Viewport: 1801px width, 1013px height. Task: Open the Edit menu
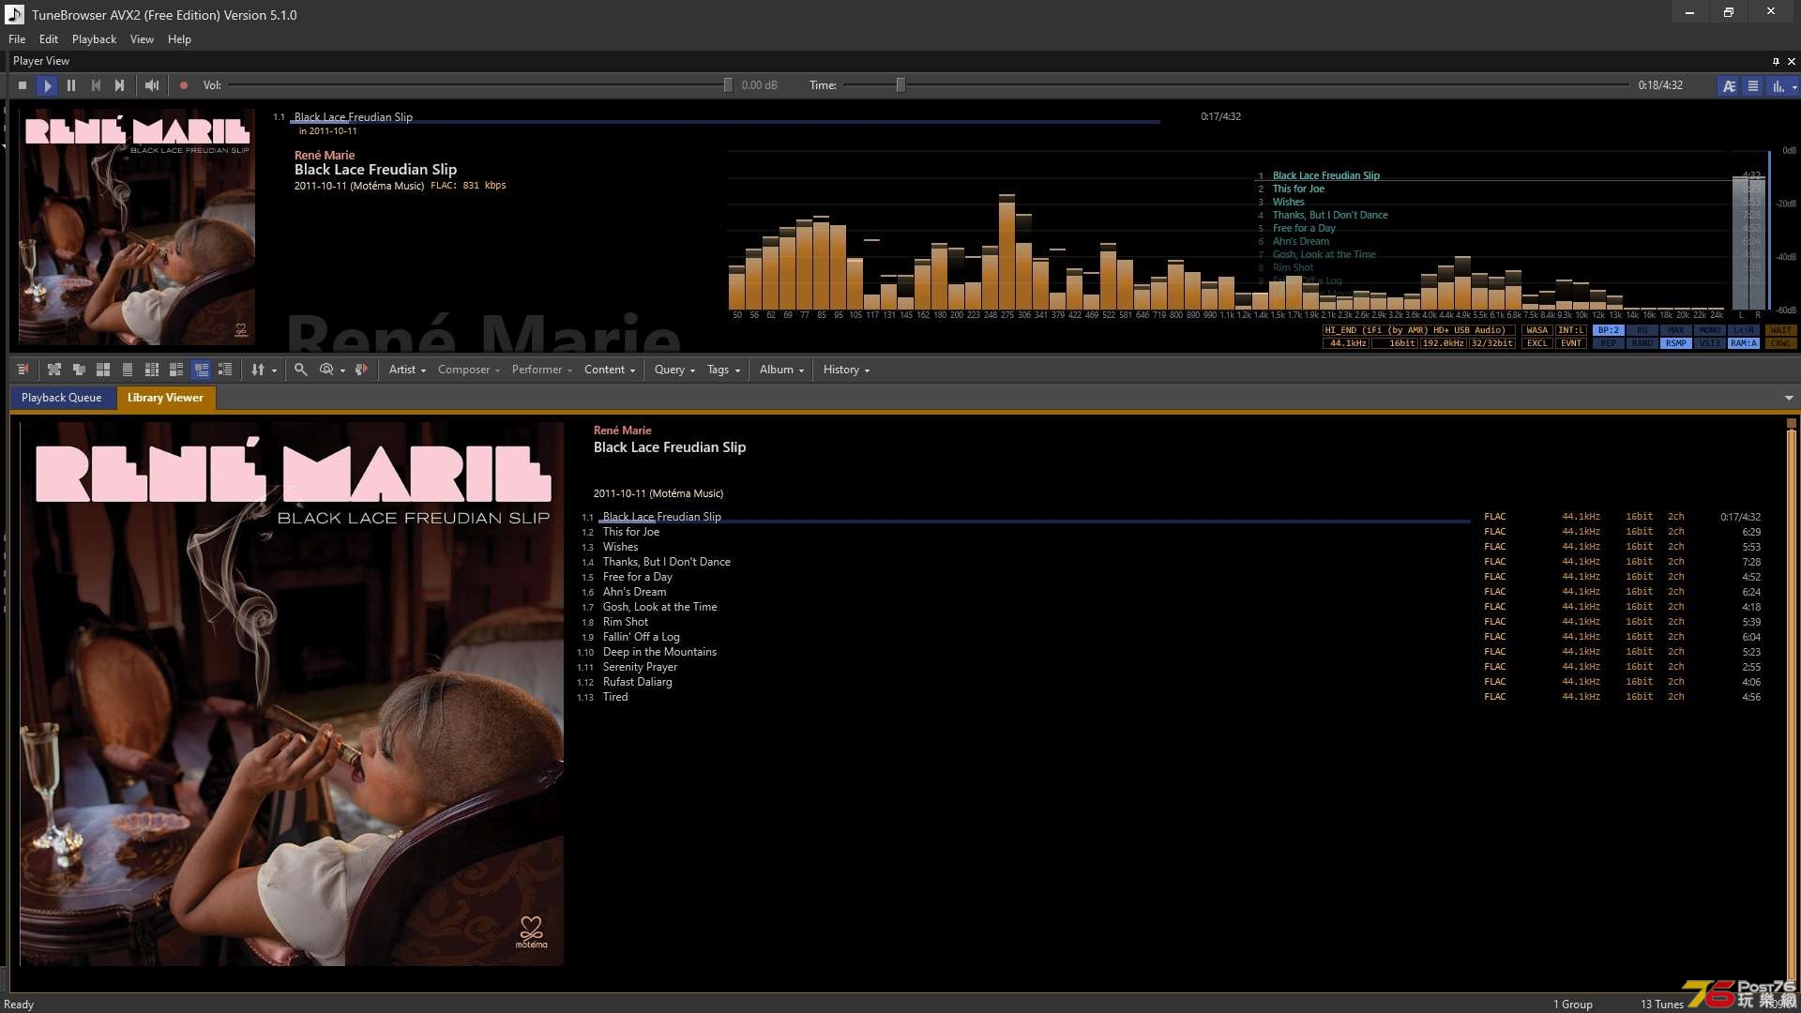pyautogui.click(x=49, y=39)
